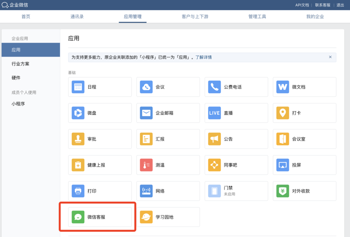Click the 公告 label text

point(228,139)
